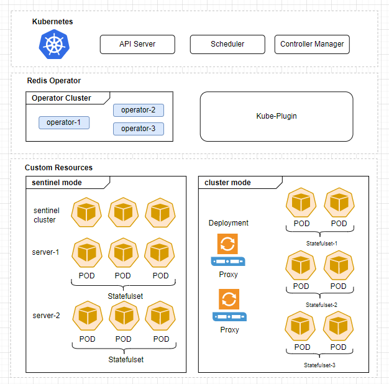Select the Controller Manager box
The height and width of the screenshot is (384, 389).
pyautogui.click(x=312, y=44)
